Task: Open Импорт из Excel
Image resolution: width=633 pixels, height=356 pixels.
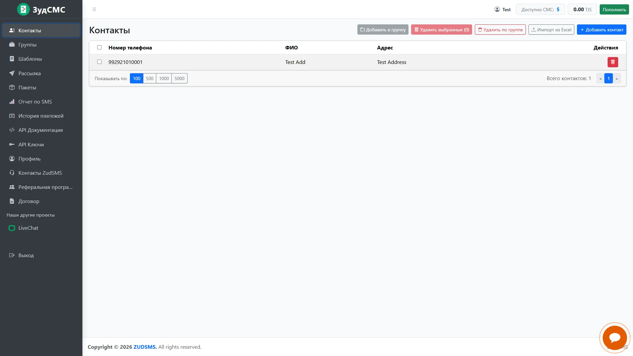Action: click(551, 30)
